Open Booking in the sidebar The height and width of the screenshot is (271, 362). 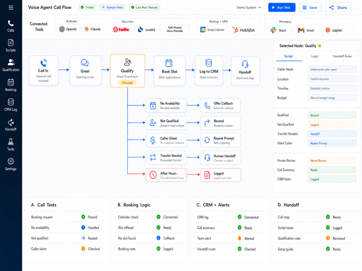point(10,85)
